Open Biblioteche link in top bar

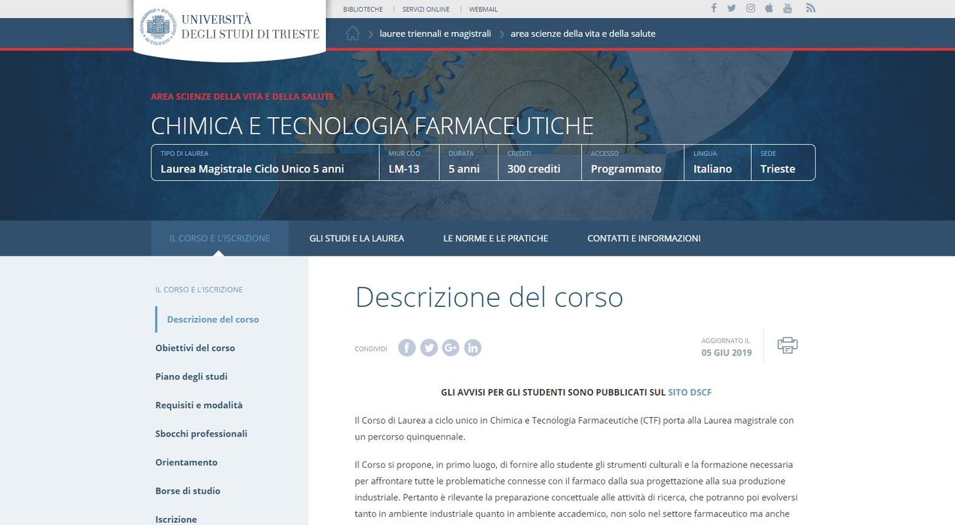(x=363, y=9)
